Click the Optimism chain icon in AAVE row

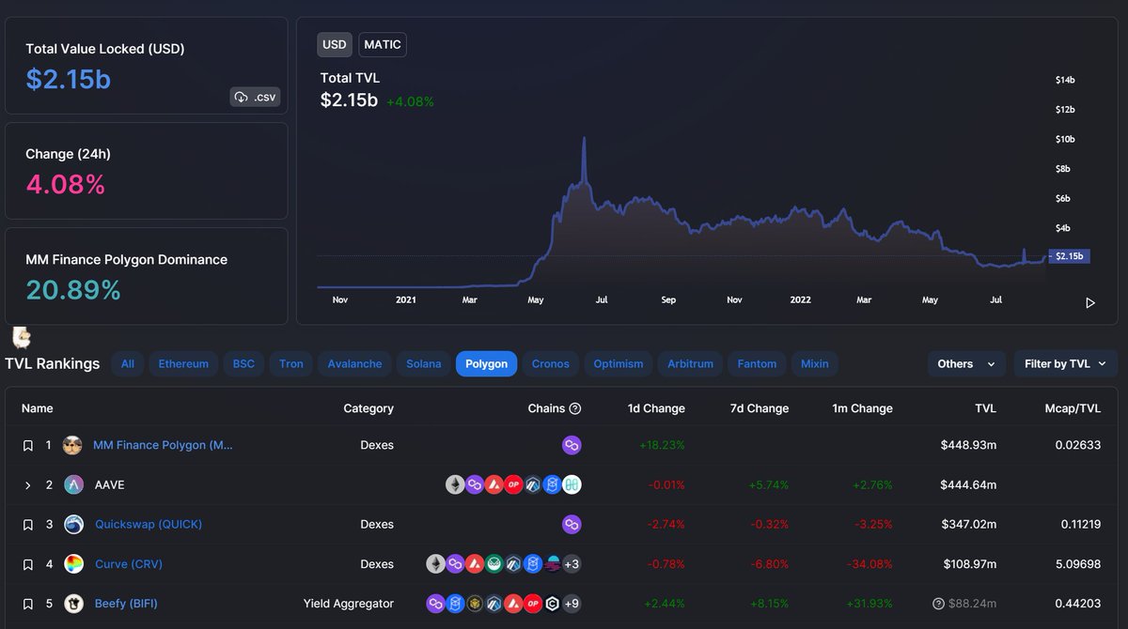[x=513, y=485]
